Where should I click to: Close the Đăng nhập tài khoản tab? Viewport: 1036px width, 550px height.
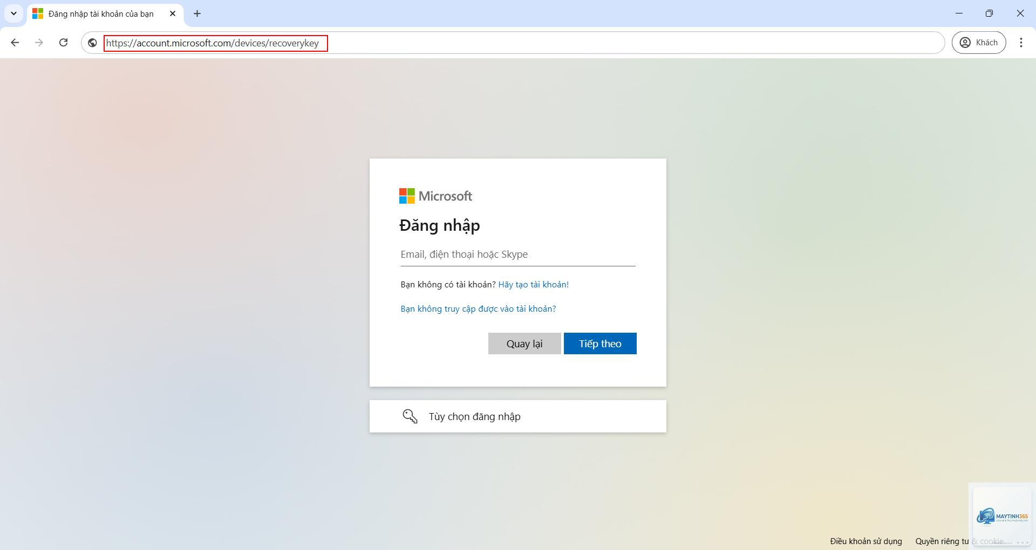[173, 13]
